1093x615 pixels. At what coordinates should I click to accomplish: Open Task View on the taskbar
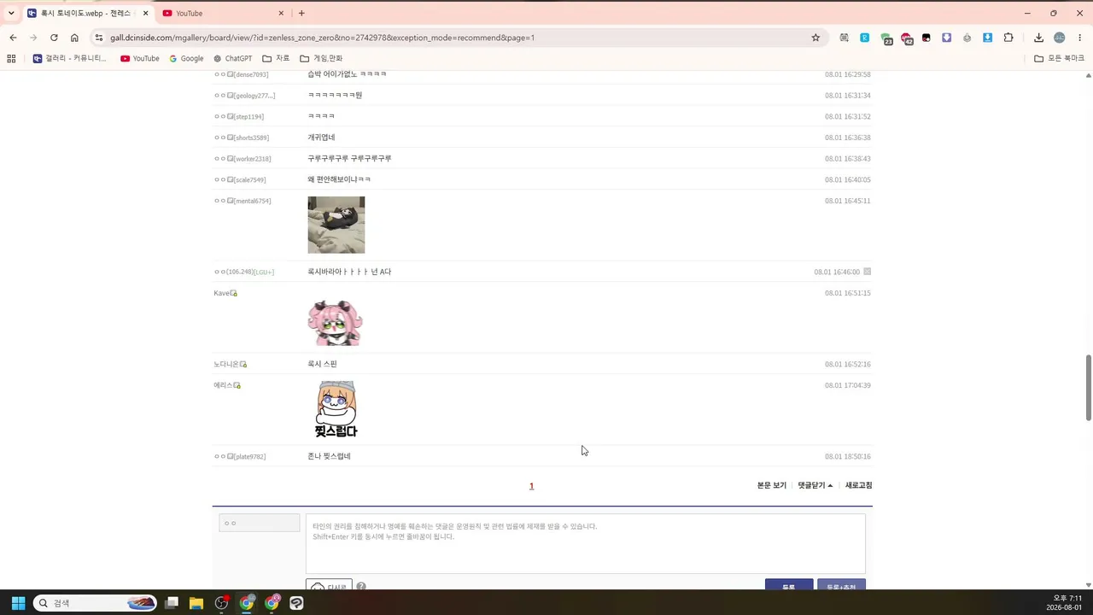pyautogui.click(x=172, y=603)
